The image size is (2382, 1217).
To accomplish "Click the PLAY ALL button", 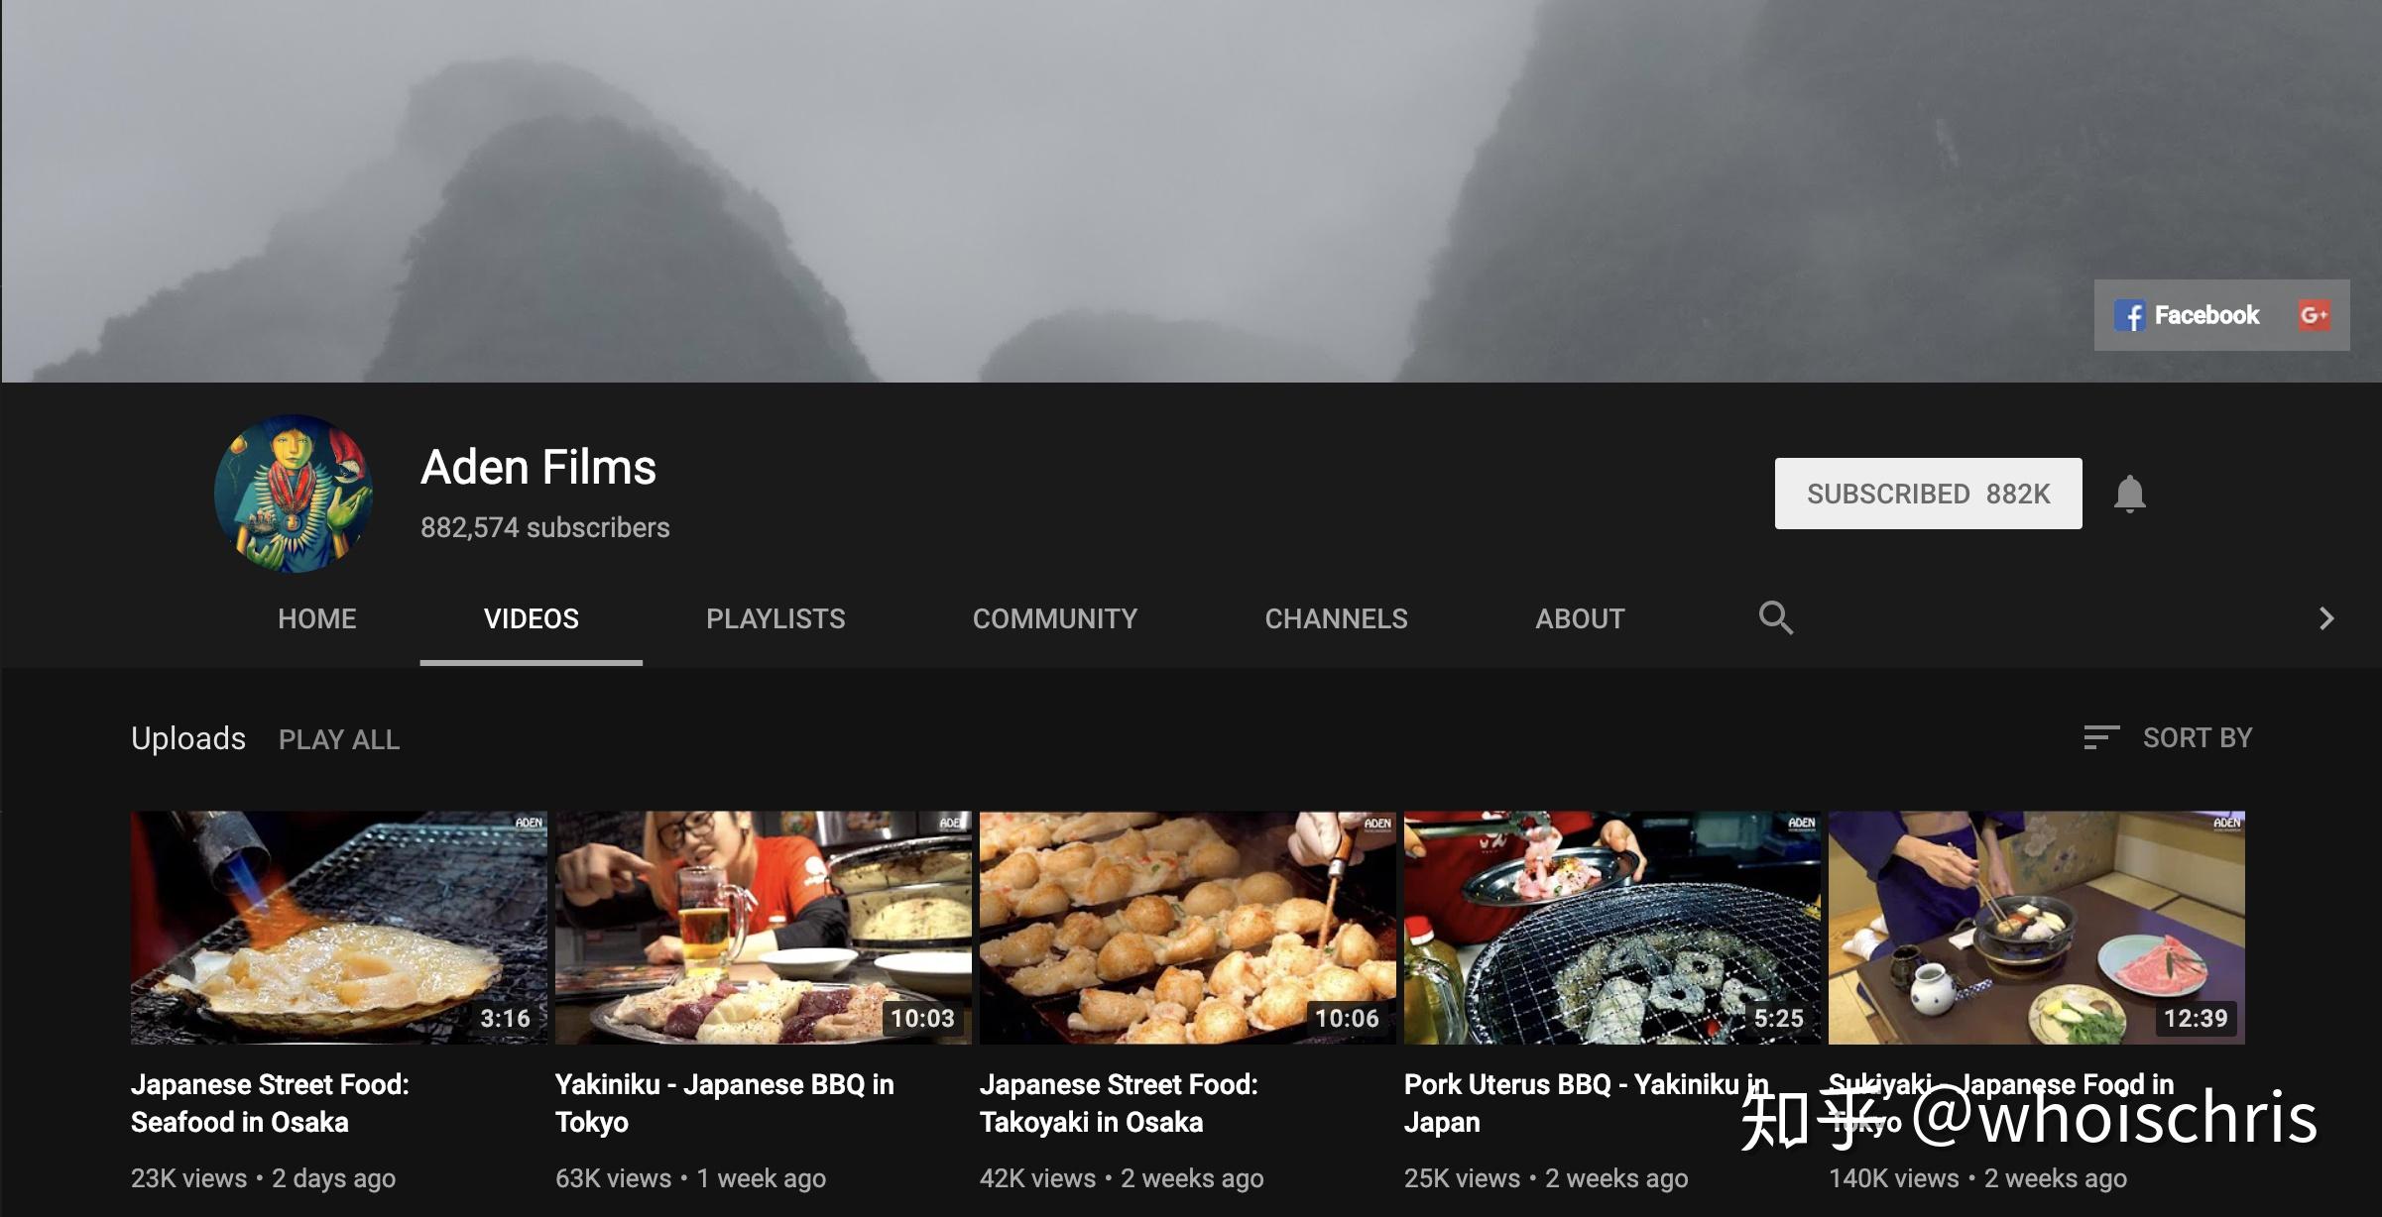I will point(339,739).
